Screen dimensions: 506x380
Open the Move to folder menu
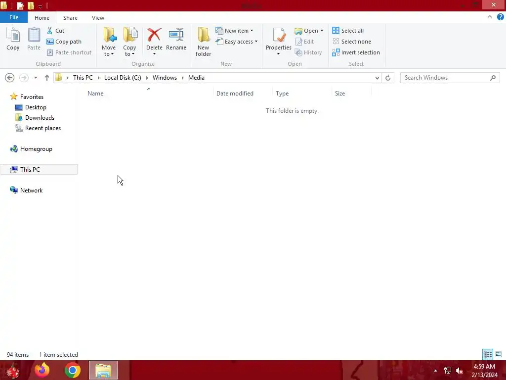tap(109, 42)
